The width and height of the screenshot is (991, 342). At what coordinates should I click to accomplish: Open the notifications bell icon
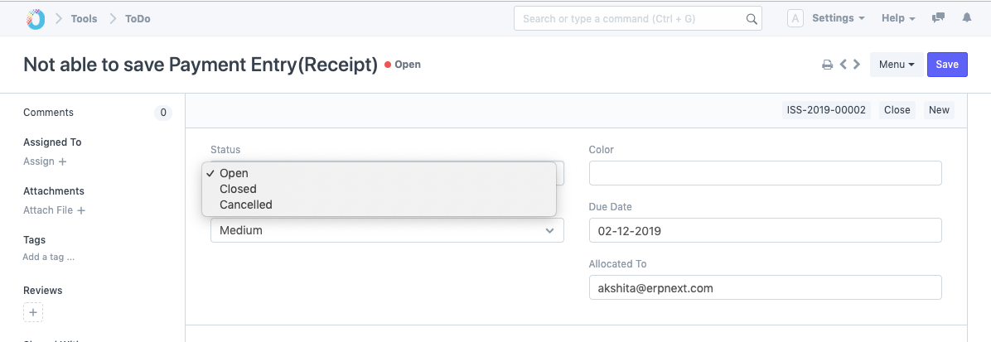966,18
